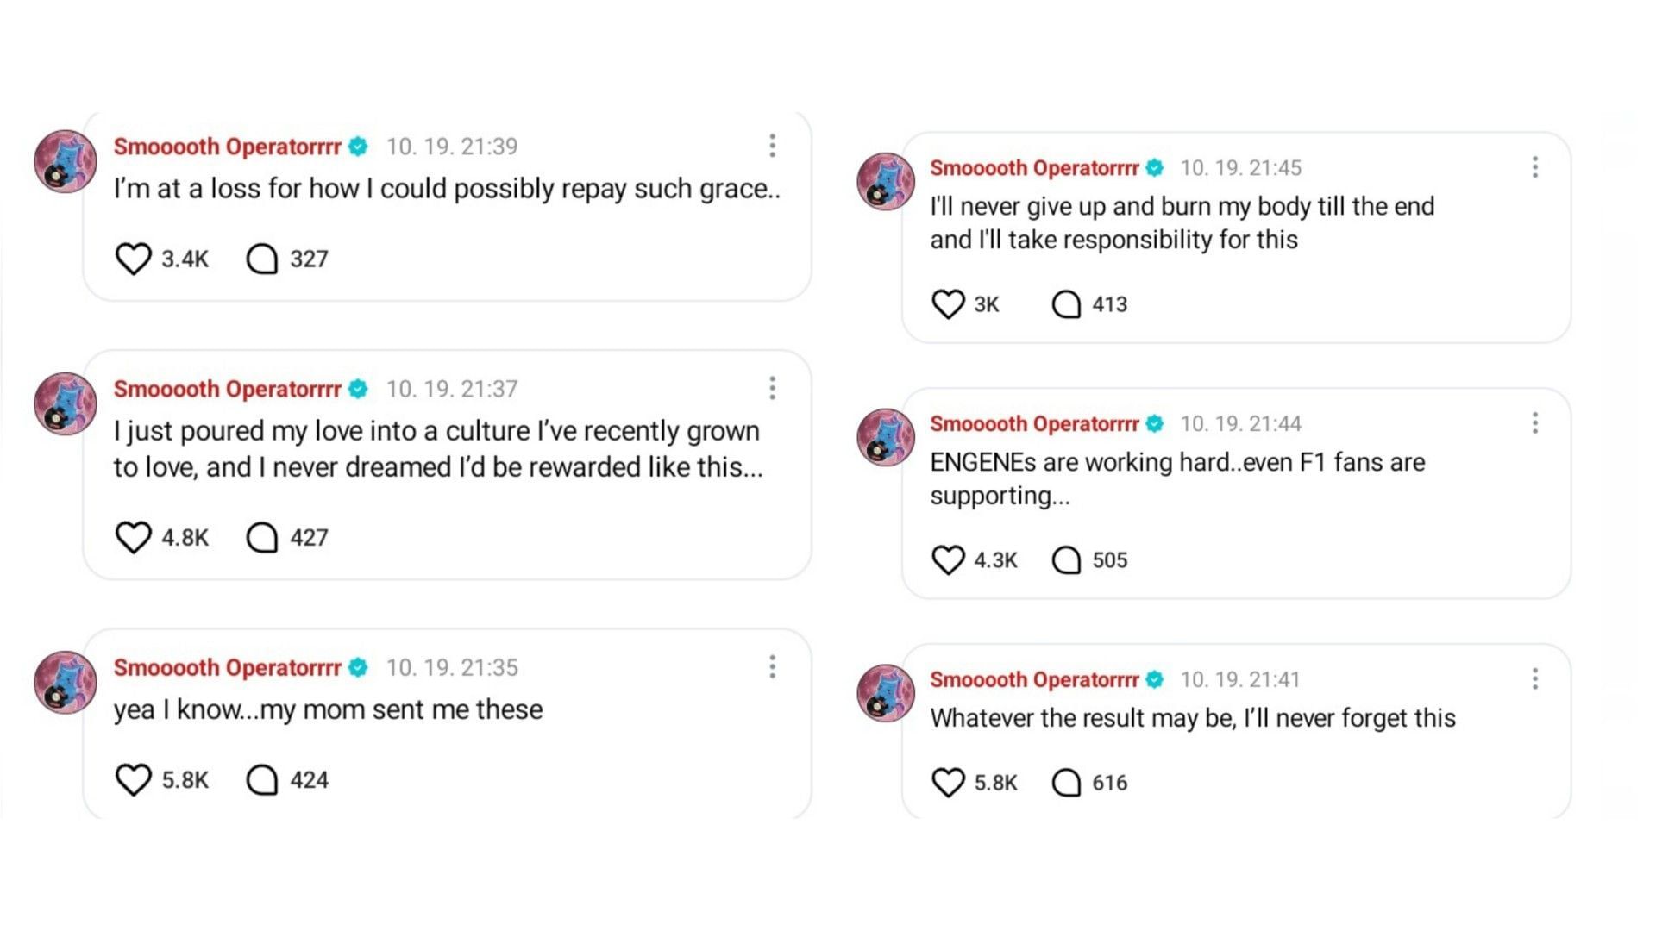Open comments on the 'F1 fans' post
Image resolution: width=1656 pixels, height=931 pixels.
1066,560
